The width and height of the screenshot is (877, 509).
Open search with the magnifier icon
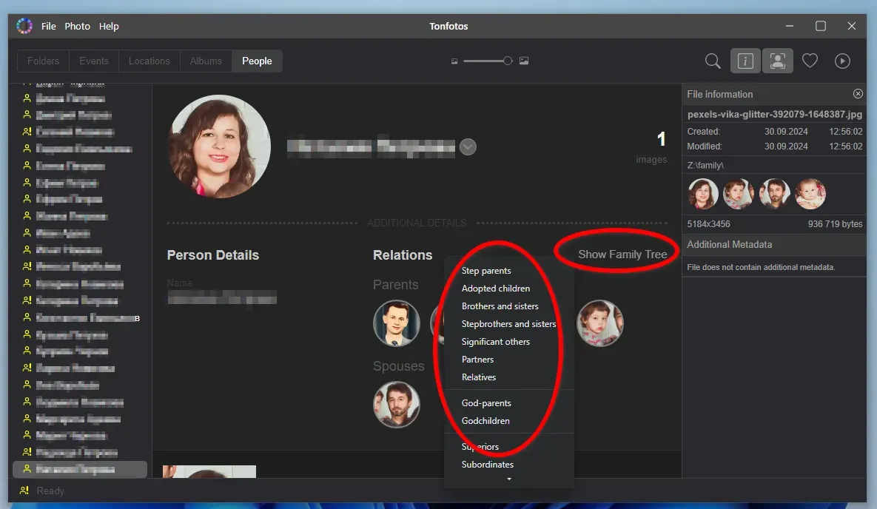click(x=712, y=61)
